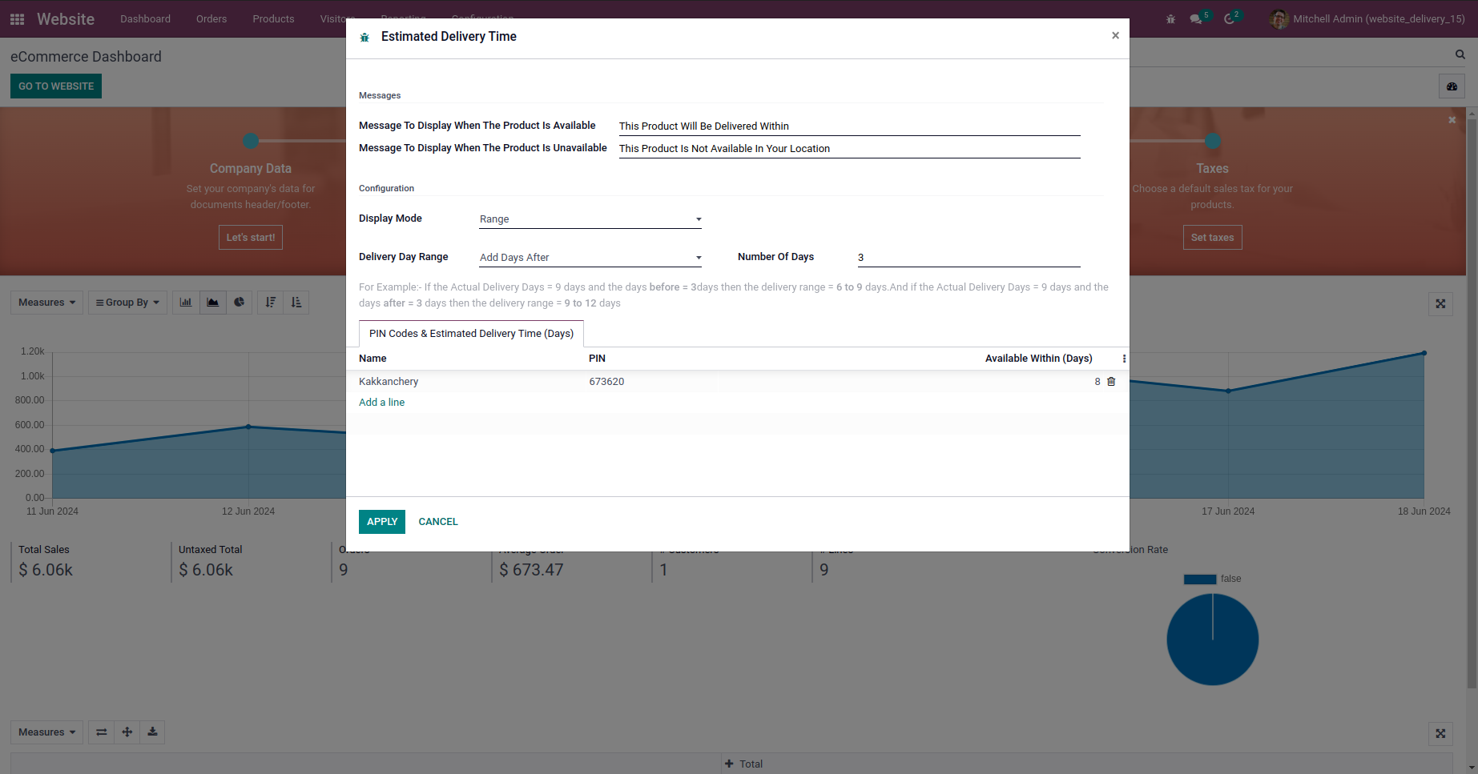Open the Display Mode dropdown
The width and height of the screenshot is (1478, 774).
point(590,219)
